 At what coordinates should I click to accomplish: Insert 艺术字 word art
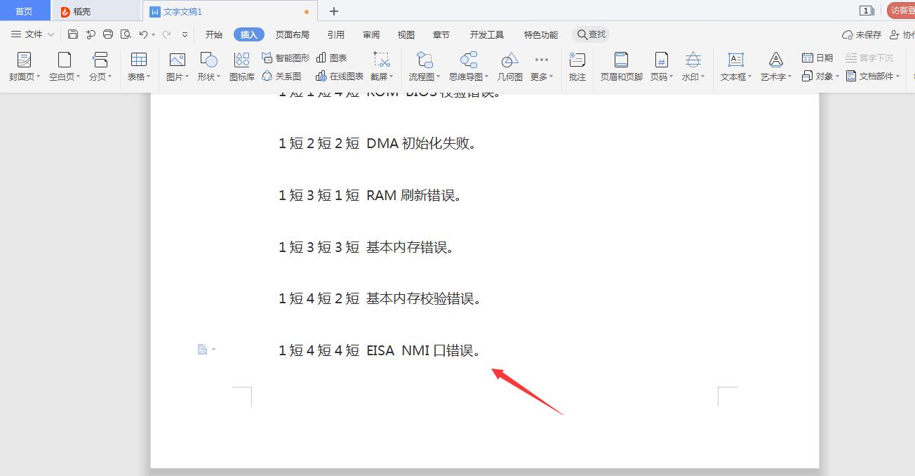(775, 67)
